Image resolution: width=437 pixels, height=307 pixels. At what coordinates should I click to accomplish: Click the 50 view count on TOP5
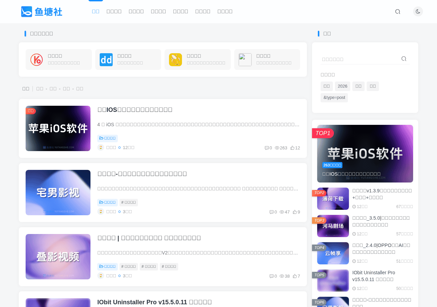pos(405,289)
